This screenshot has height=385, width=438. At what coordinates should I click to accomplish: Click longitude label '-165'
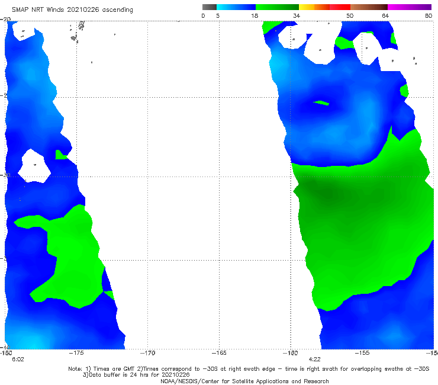click(219, 353)
